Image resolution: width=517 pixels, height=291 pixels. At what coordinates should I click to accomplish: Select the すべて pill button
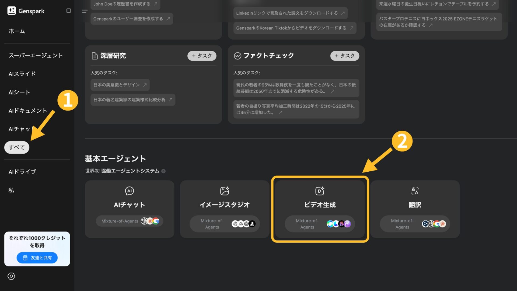pos(17,147)
